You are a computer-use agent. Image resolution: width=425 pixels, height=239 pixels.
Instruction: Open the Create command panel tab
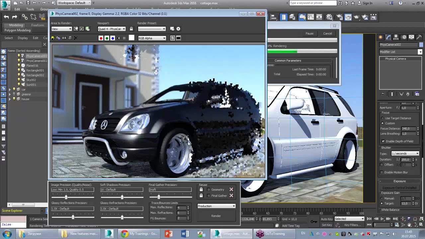tap(381, 37)
